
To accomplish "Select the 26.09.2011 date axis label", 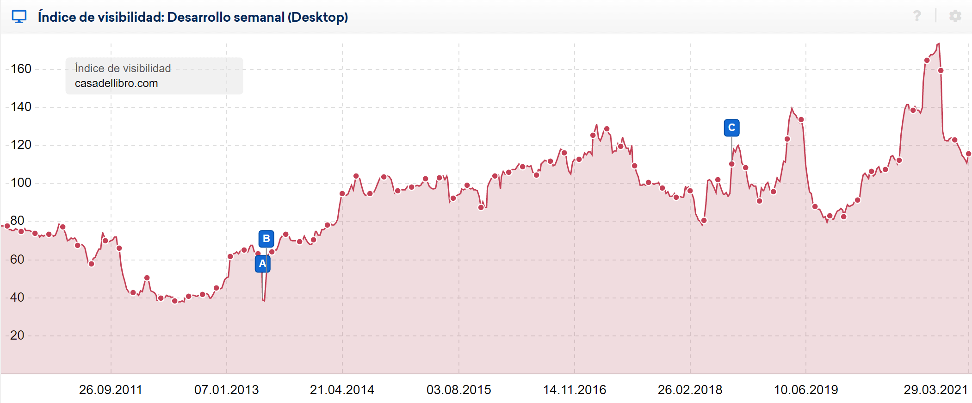I will pyautogui.click(x=111, y=390).
